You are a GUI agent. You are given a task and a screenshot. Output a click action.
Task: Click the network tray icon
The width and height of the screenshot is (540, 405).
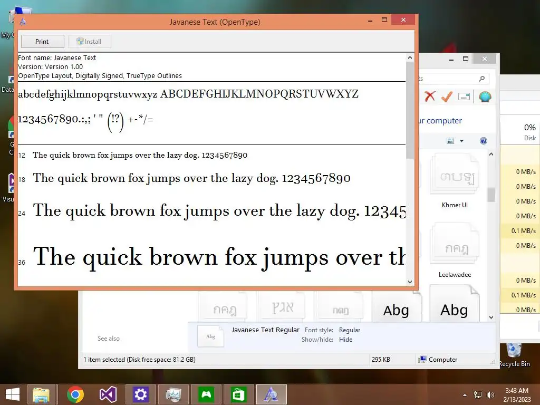tap(478, 395)
